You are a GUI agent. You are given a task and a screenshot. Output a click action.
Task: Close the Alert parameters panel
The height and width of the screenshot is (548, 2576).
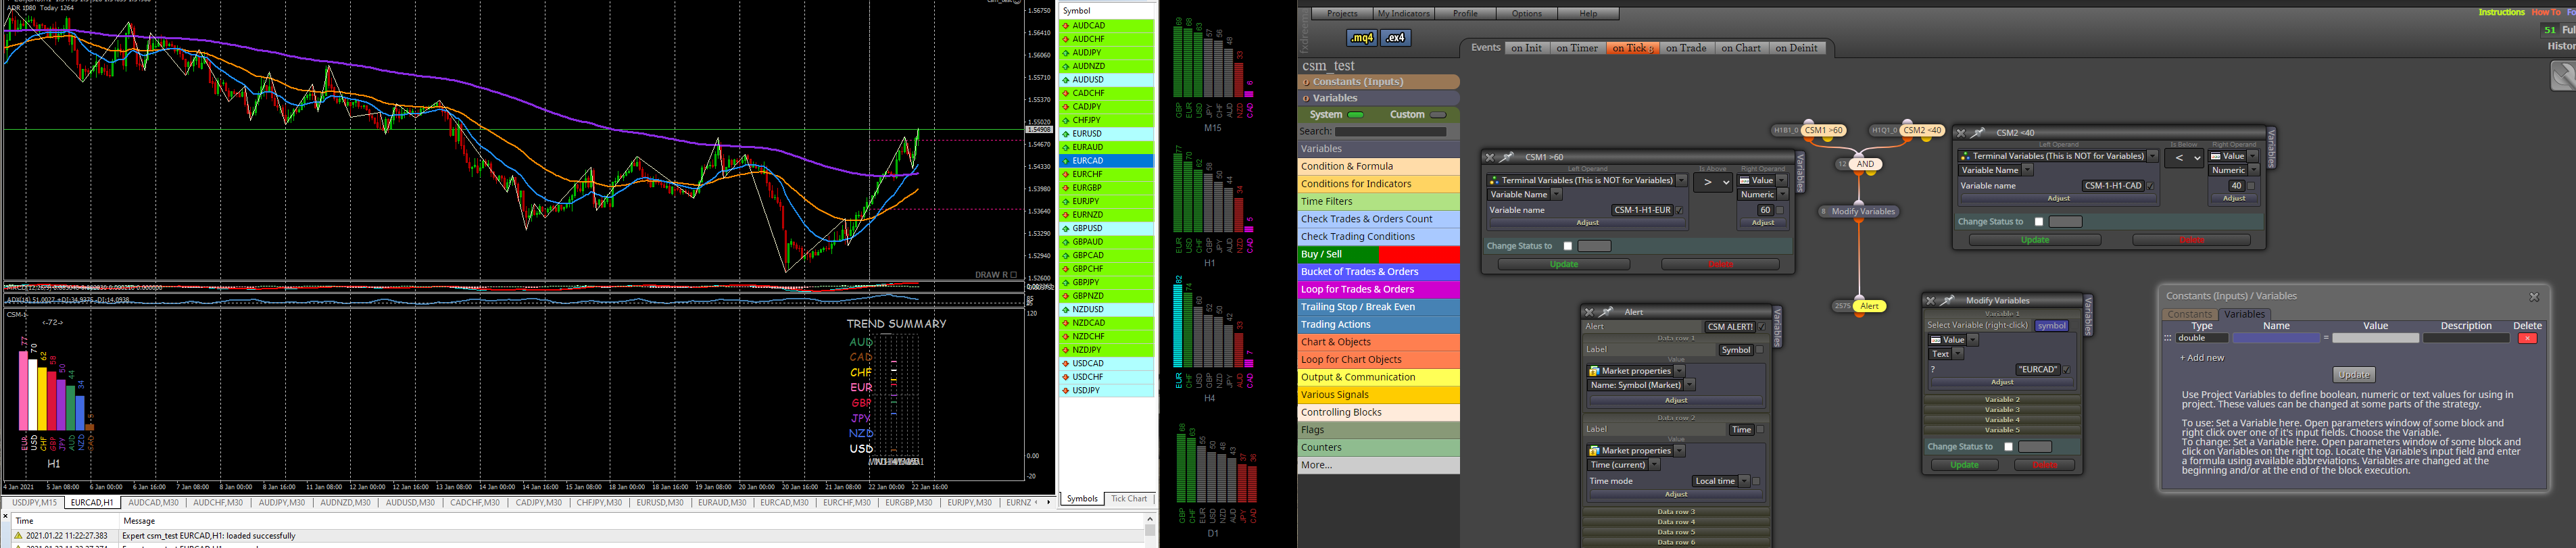pos(1588,312)
